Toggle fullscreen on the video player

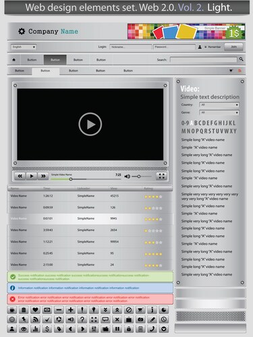point(161,176)
